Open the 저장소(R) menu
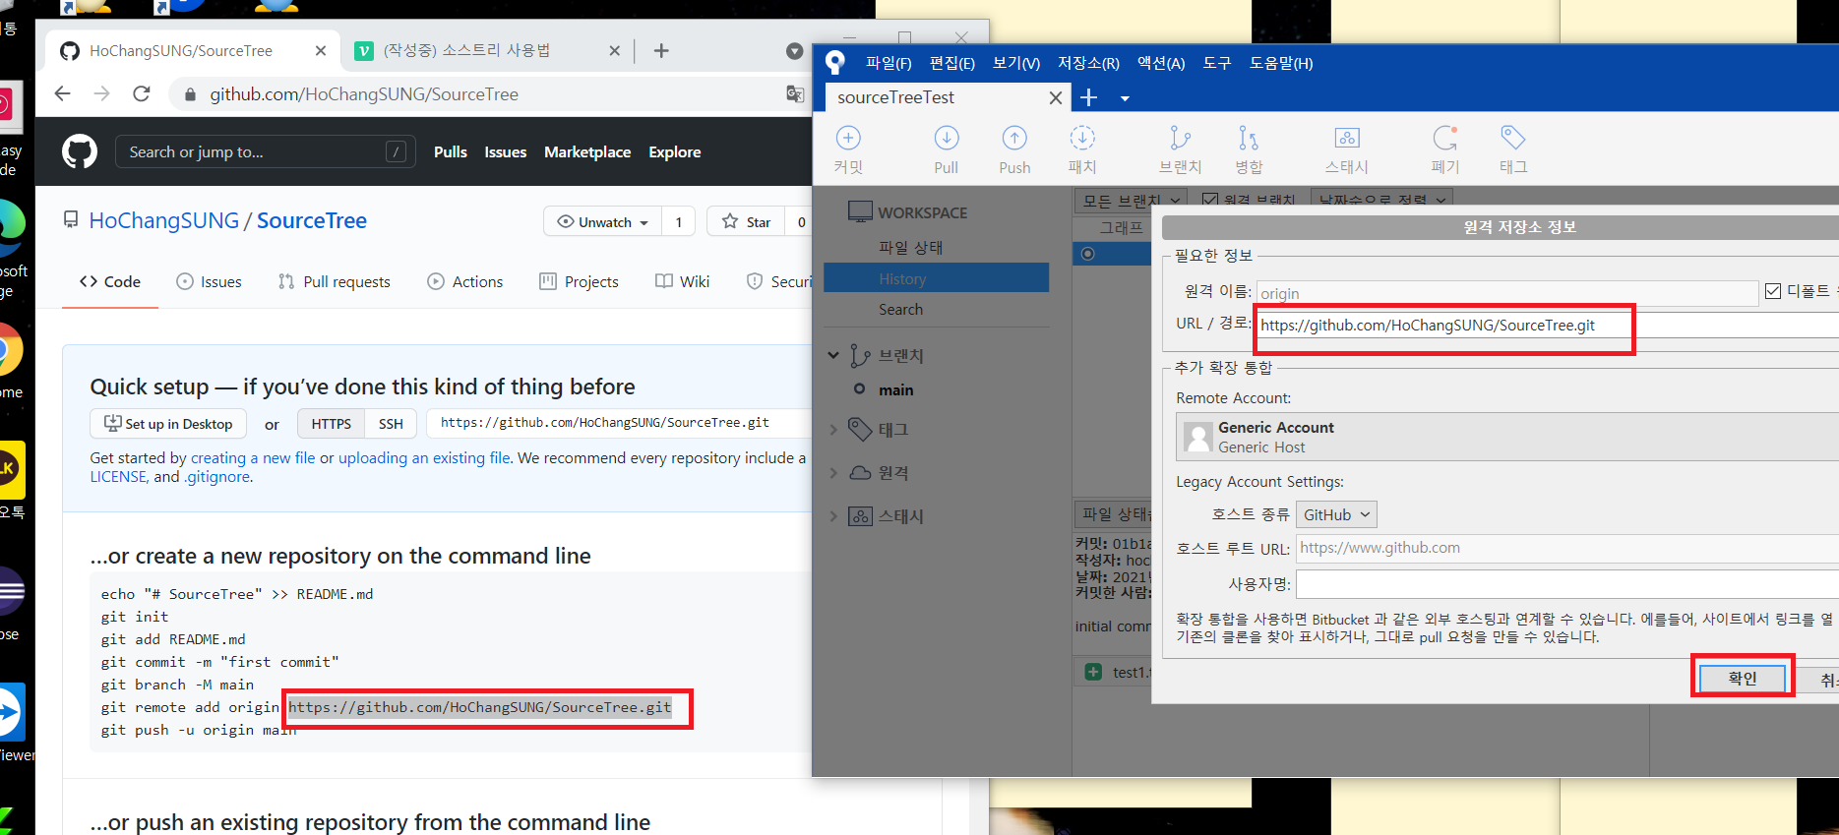1839x835 pixels. pos(1088,63)
